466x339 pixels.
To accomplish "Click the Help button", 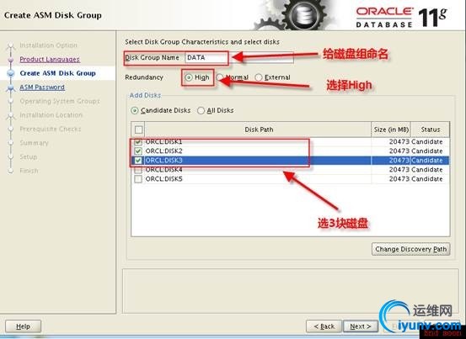I will tap(24, 326).
